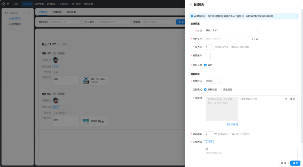303x167 pixels.
Task: Open the 用这一招 video reply thumbnail
Action: [x=86, y=81]
